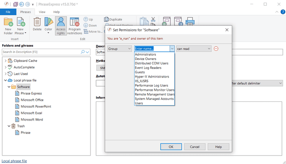Viewport: 286px width, 164px height.
Task: Select Administrators from the name list
Action: point(145,55)
